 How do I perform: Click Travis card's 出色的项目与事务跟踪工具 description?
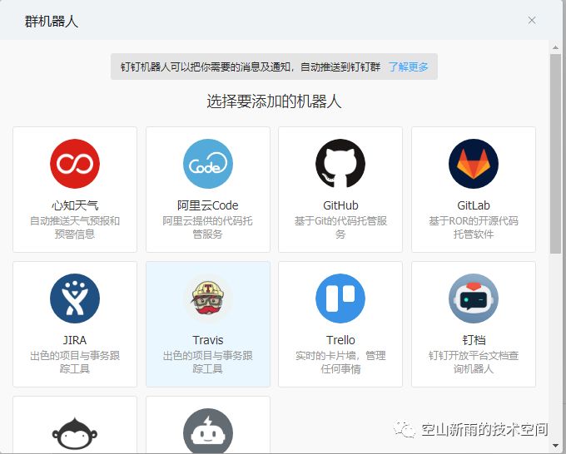click(x=208, y=363)
